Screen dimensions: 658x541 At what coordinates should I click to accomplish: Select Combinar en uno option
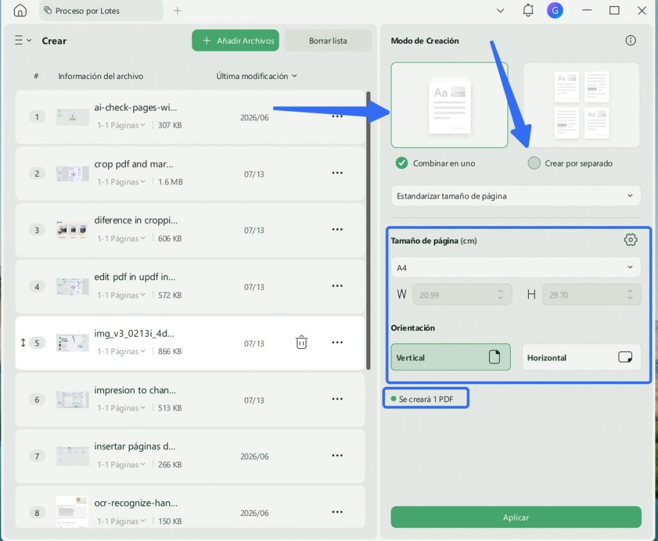pyautogui.click(x=436, y=163)
